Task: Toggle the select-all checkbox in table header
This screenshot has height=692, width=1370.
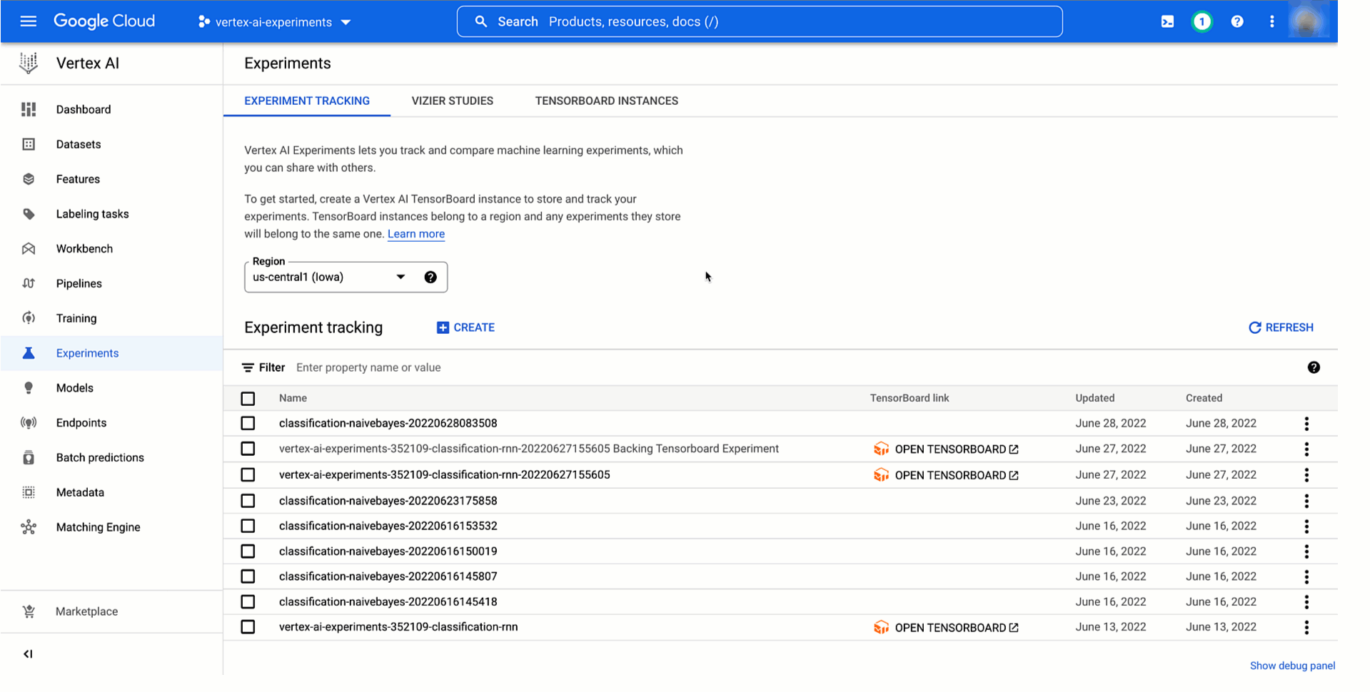Action: (248, 399)
